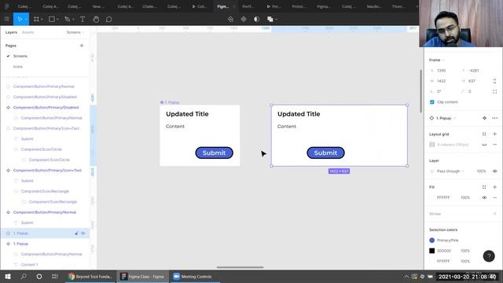This screenshot has width=503, height=283.
Task: Open shape tools dropdown arrow
Action: click(57, 20)
